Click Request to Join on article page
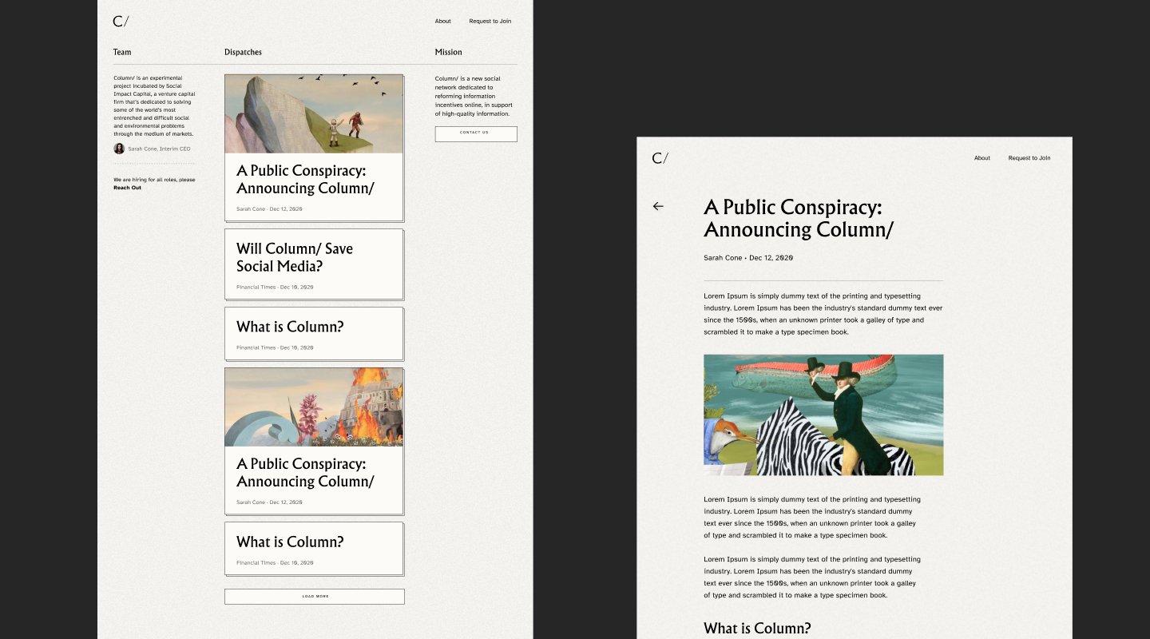1150x639 pixels. (x=1029, y=158)
